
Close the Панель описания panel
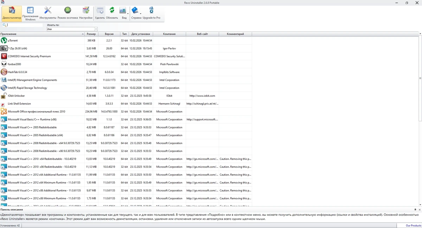[x=419, y=209]
